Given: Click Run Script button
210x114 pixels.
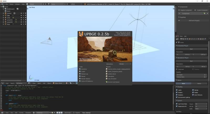Looking at the screenshot, I should point(68,113).
